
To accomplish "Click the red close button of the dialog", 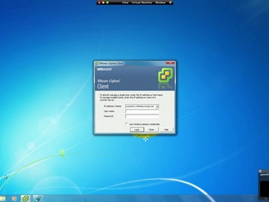I will 170,63.
